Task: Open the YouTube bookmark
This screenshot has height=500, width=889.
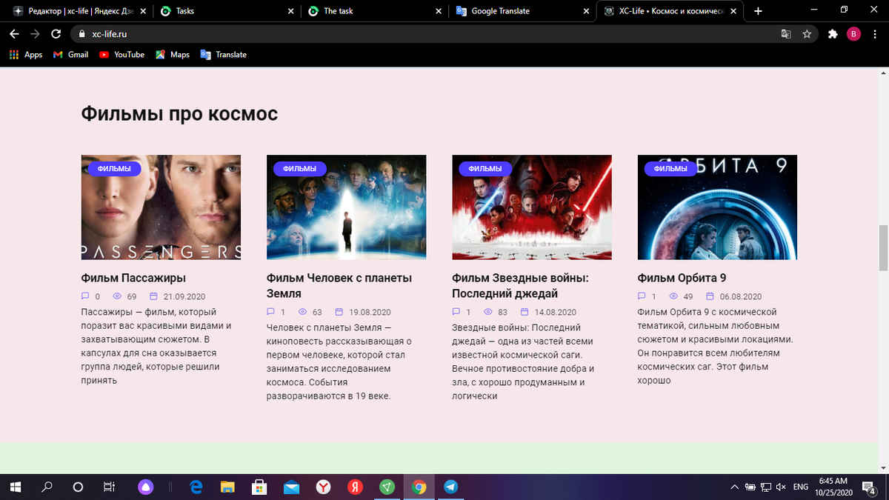Action: click(121, 55)
